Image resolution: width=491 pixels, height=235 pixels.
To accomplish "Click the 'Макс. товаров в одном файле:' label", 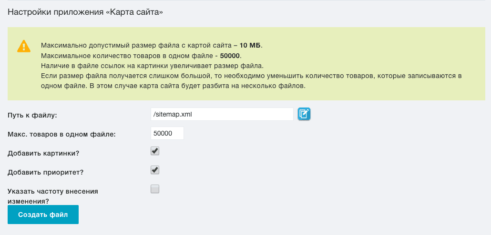I will (61, 135).
